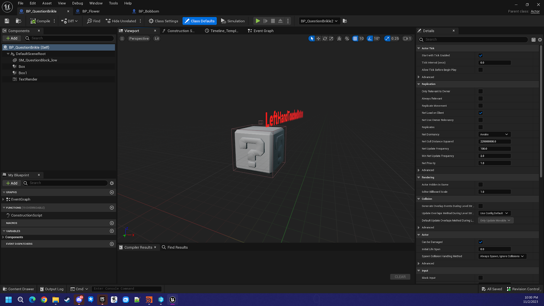Switch to the BP_Flower tab
544x306 pixels.
[91, 11]
